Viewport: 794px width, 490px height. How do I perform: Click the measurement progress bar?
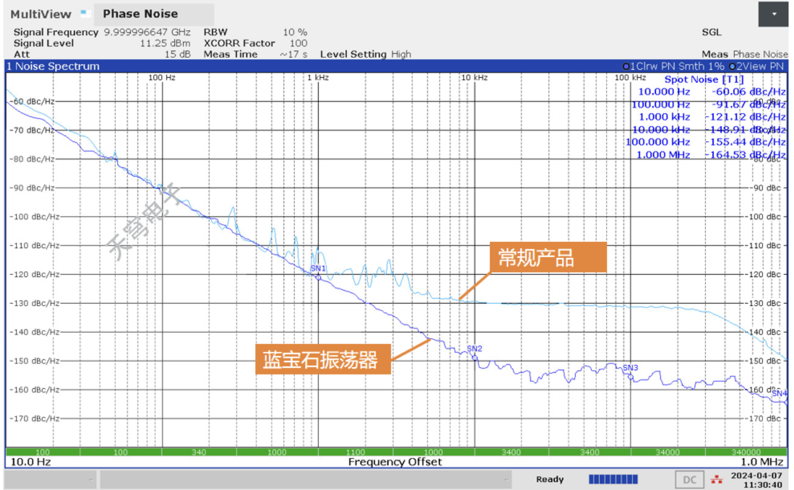pos(613,480)
